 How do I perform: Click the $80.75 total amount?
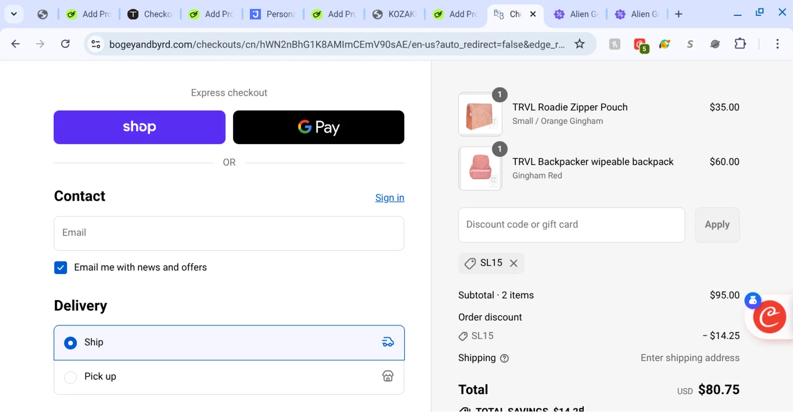[x=718, y=390]
